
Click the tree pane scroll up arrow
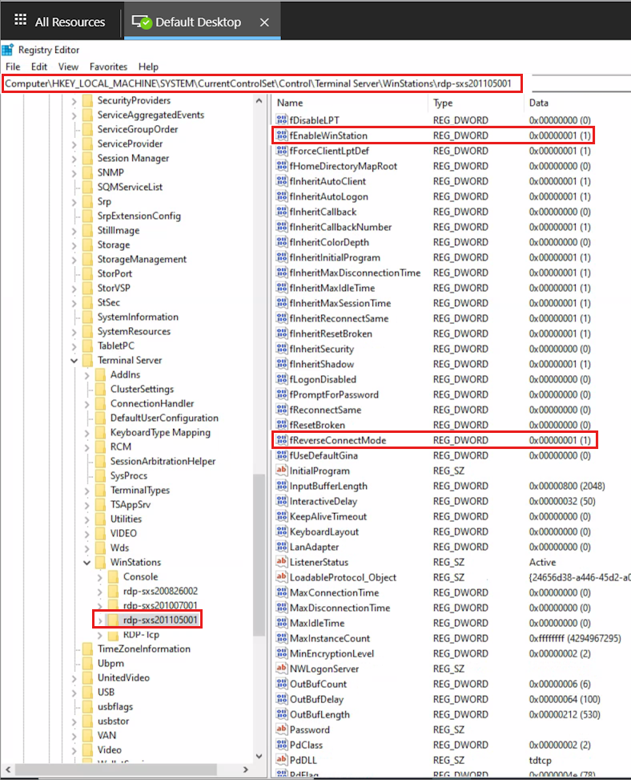coord(259,101)
